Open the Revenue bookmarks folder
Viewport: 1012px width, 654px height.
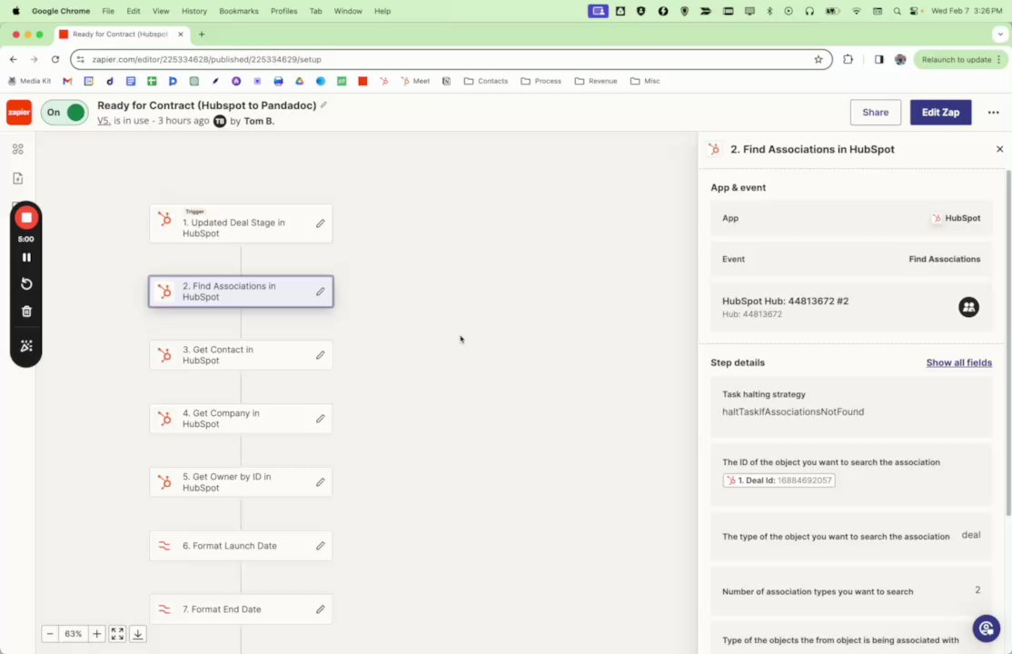596,82
